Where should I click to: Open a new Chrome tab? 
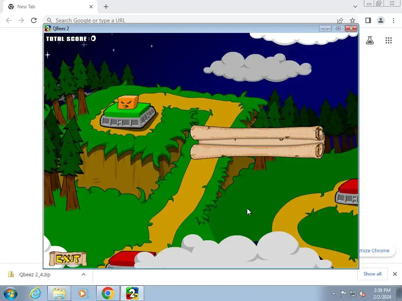[106, 7]
